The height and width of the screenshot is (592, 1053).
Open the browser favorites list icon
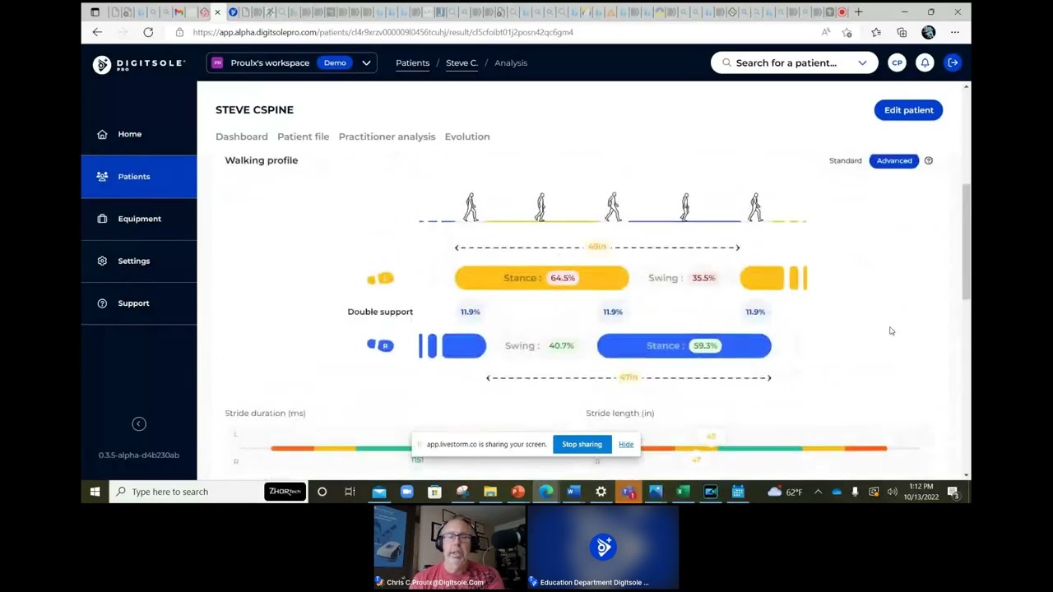click(876, 32)
